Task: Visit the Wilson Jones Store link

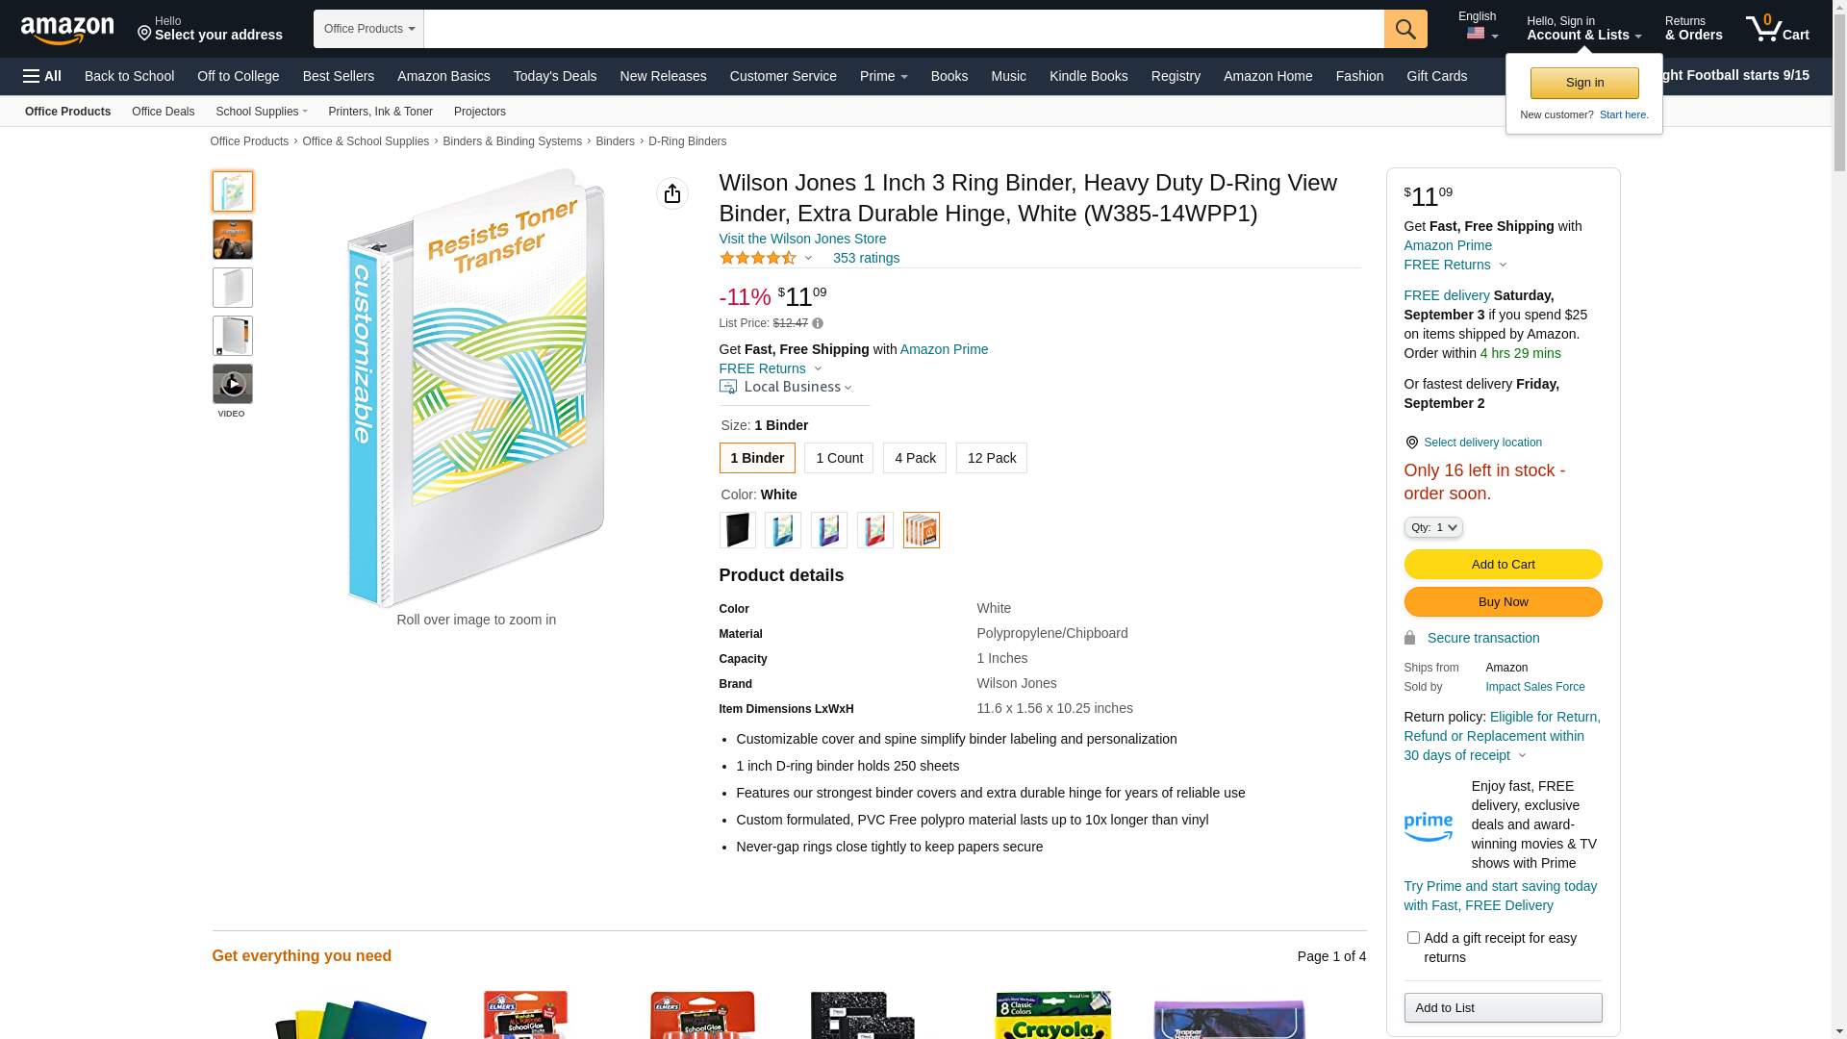Action: coord(802,239)
